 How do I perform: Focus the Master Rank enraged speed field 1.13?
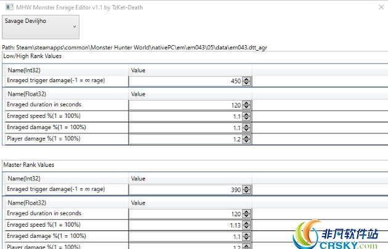coord(185,225)
